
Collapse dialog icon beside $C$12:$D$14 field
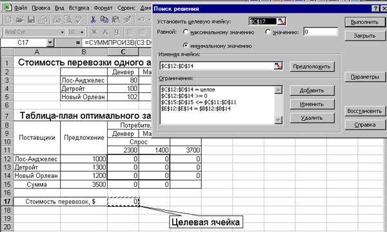coord(278,66)
